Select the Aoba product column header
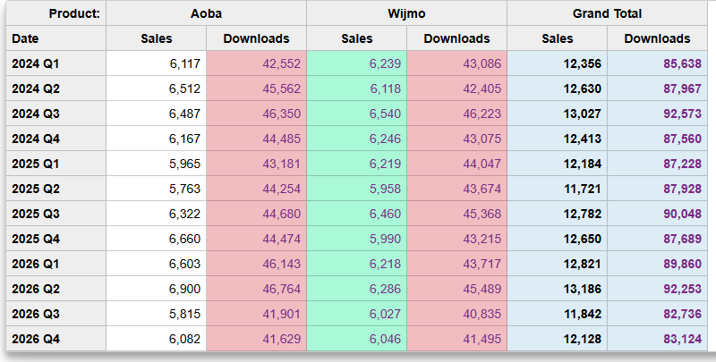 [207, 13]
